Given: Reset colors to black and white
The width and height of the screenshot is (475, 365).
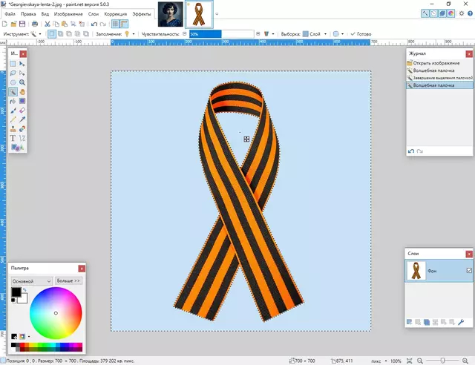Looking at the screenshot, I should [14, 300].
